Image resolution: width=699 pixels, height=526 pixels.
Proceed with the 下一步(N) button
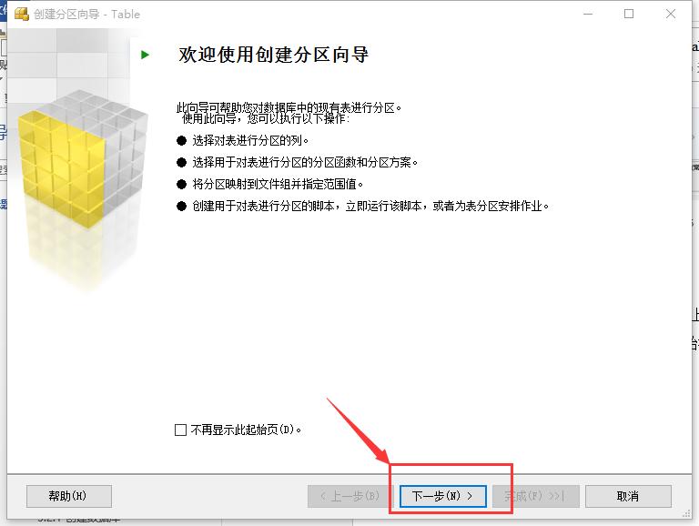pos(442,496)
